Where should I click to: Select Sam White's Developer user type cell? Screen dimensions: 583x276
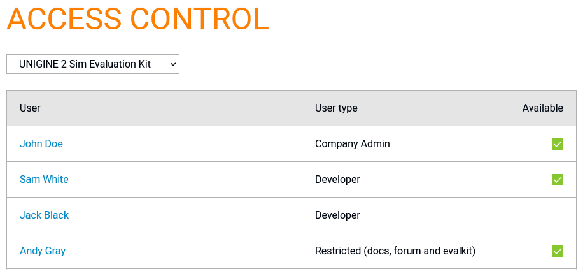(337, 180)
